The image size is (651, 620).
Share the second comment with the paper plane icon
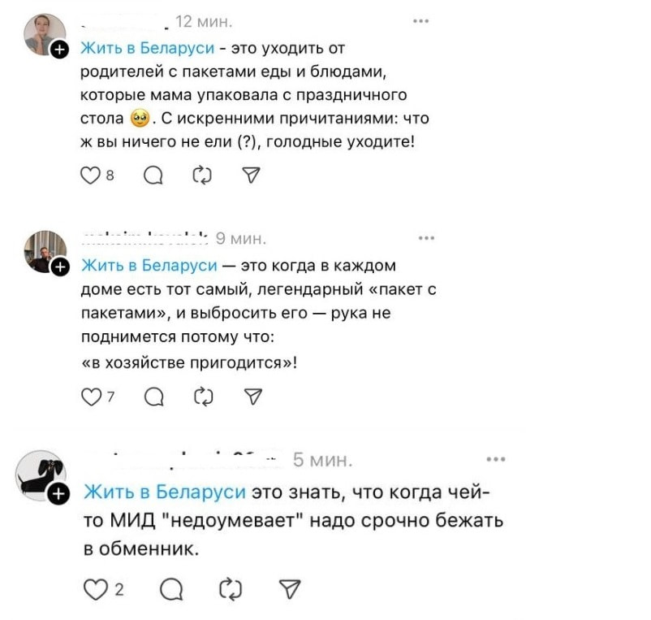[x=252, y=397]
